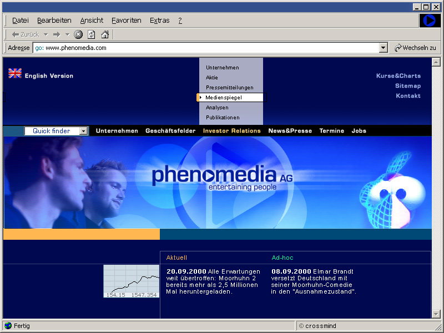Open the ? help menu
Viewport: 444px width, 333px height.
click(x=180, y=21)
